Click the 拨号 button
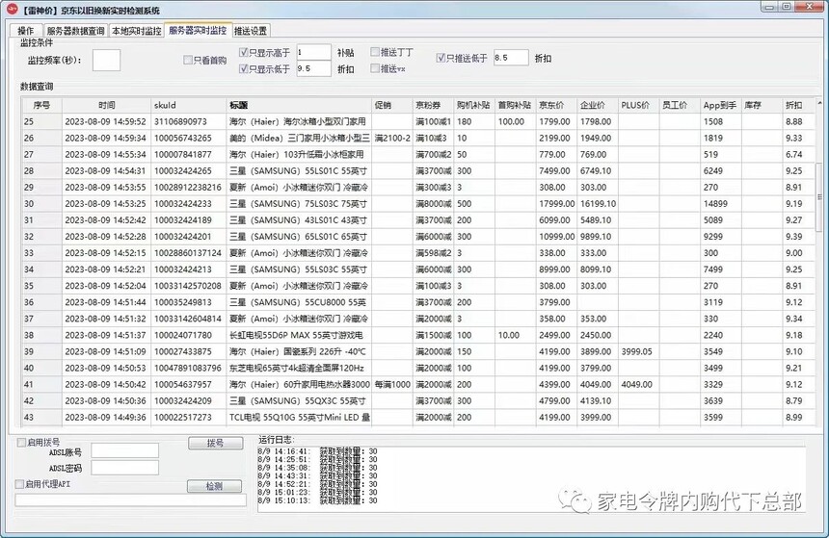 pos(216,443)
